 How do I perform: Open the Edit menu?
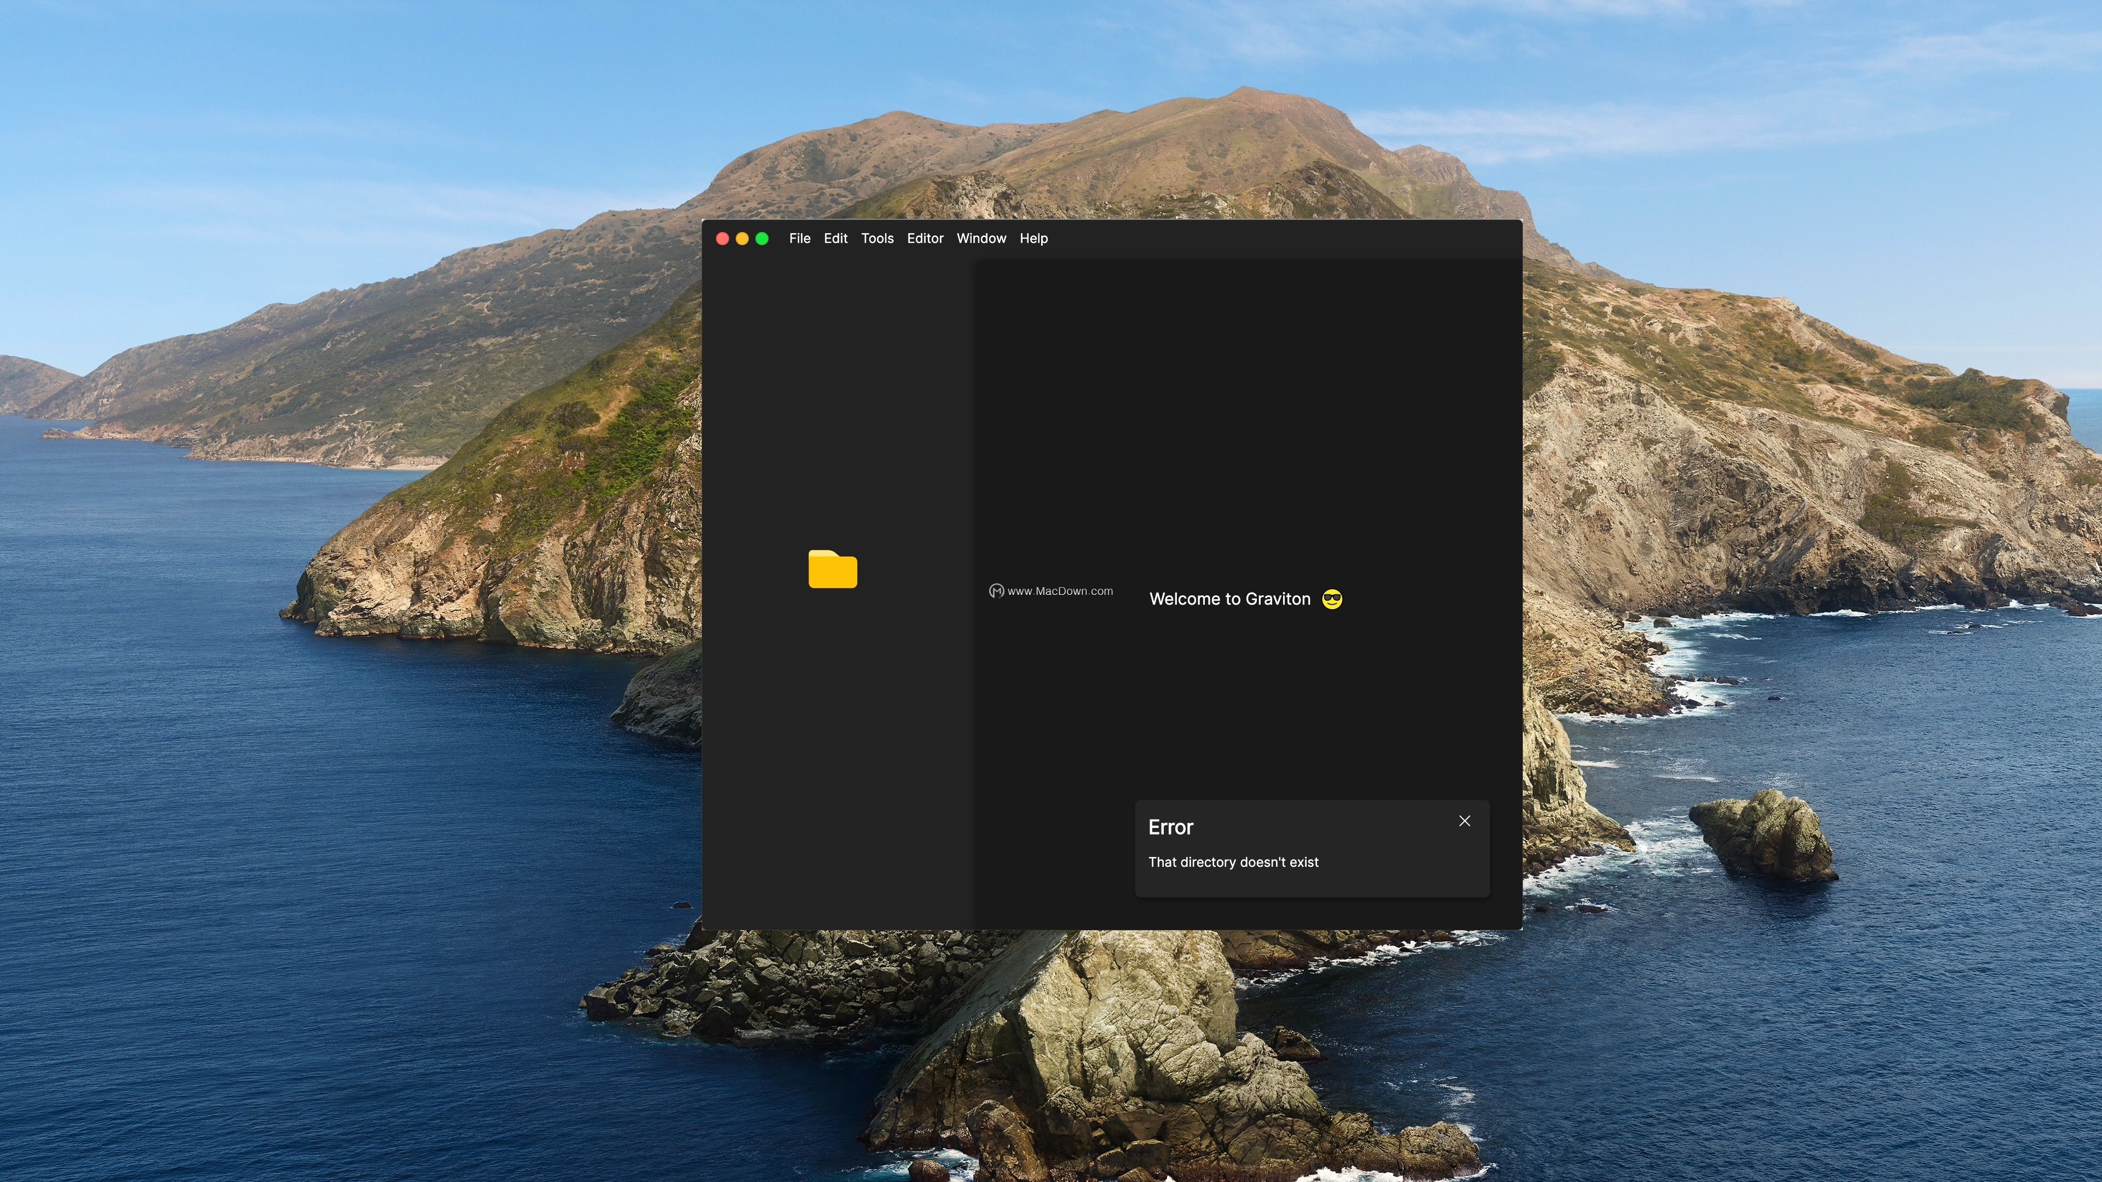[x=835, y=238]
